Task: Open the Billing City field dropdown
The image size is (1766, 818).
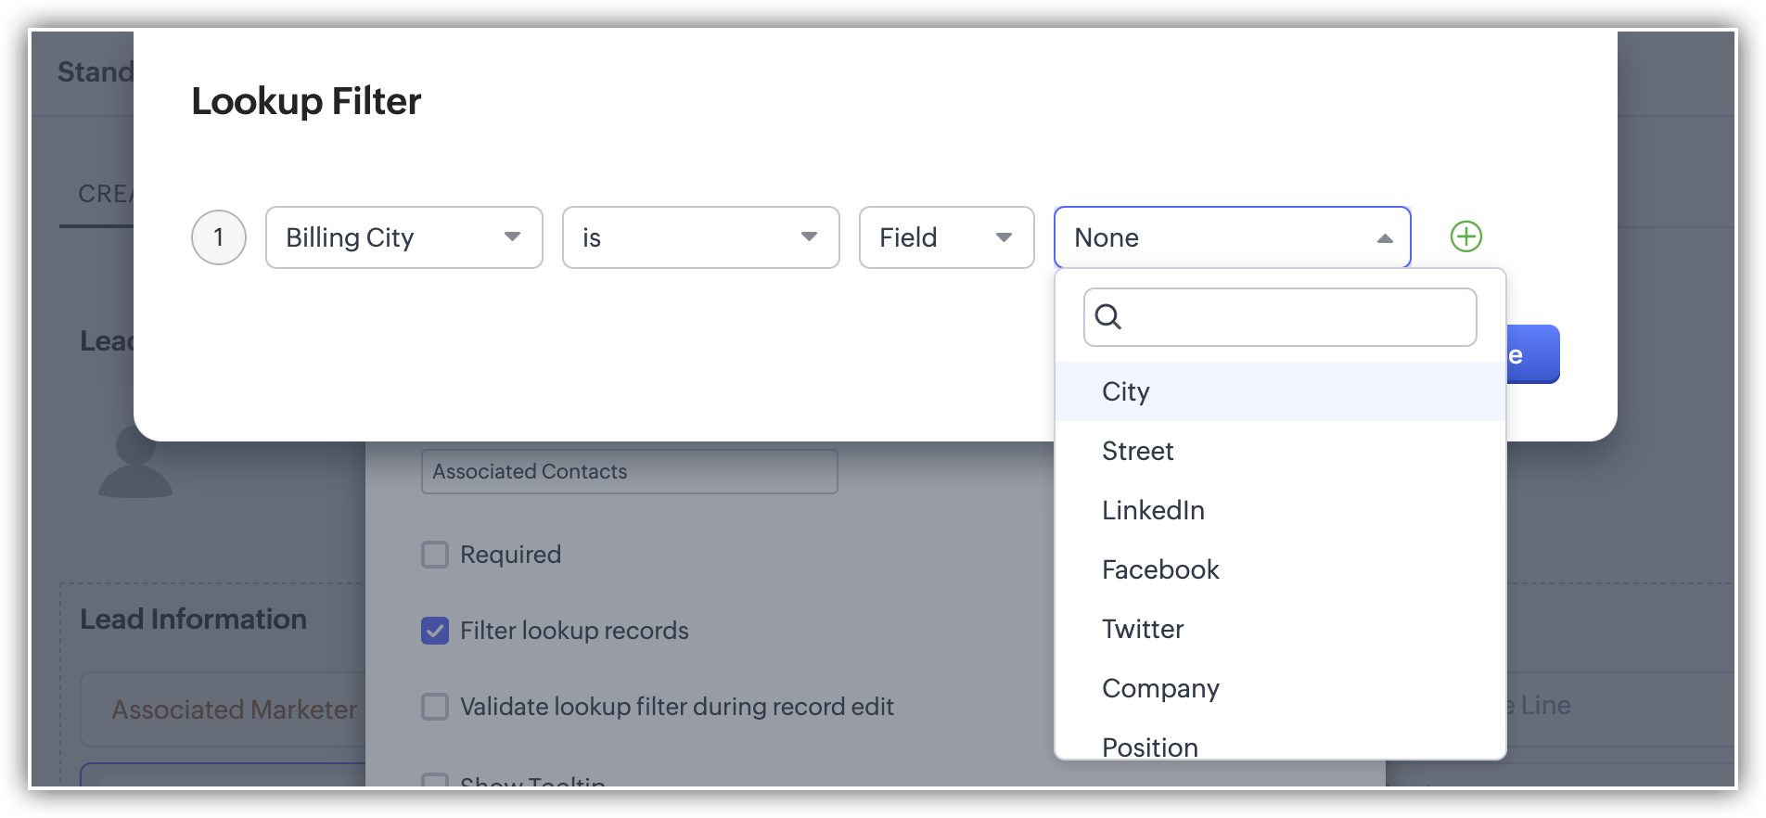Action: point(403,237)
